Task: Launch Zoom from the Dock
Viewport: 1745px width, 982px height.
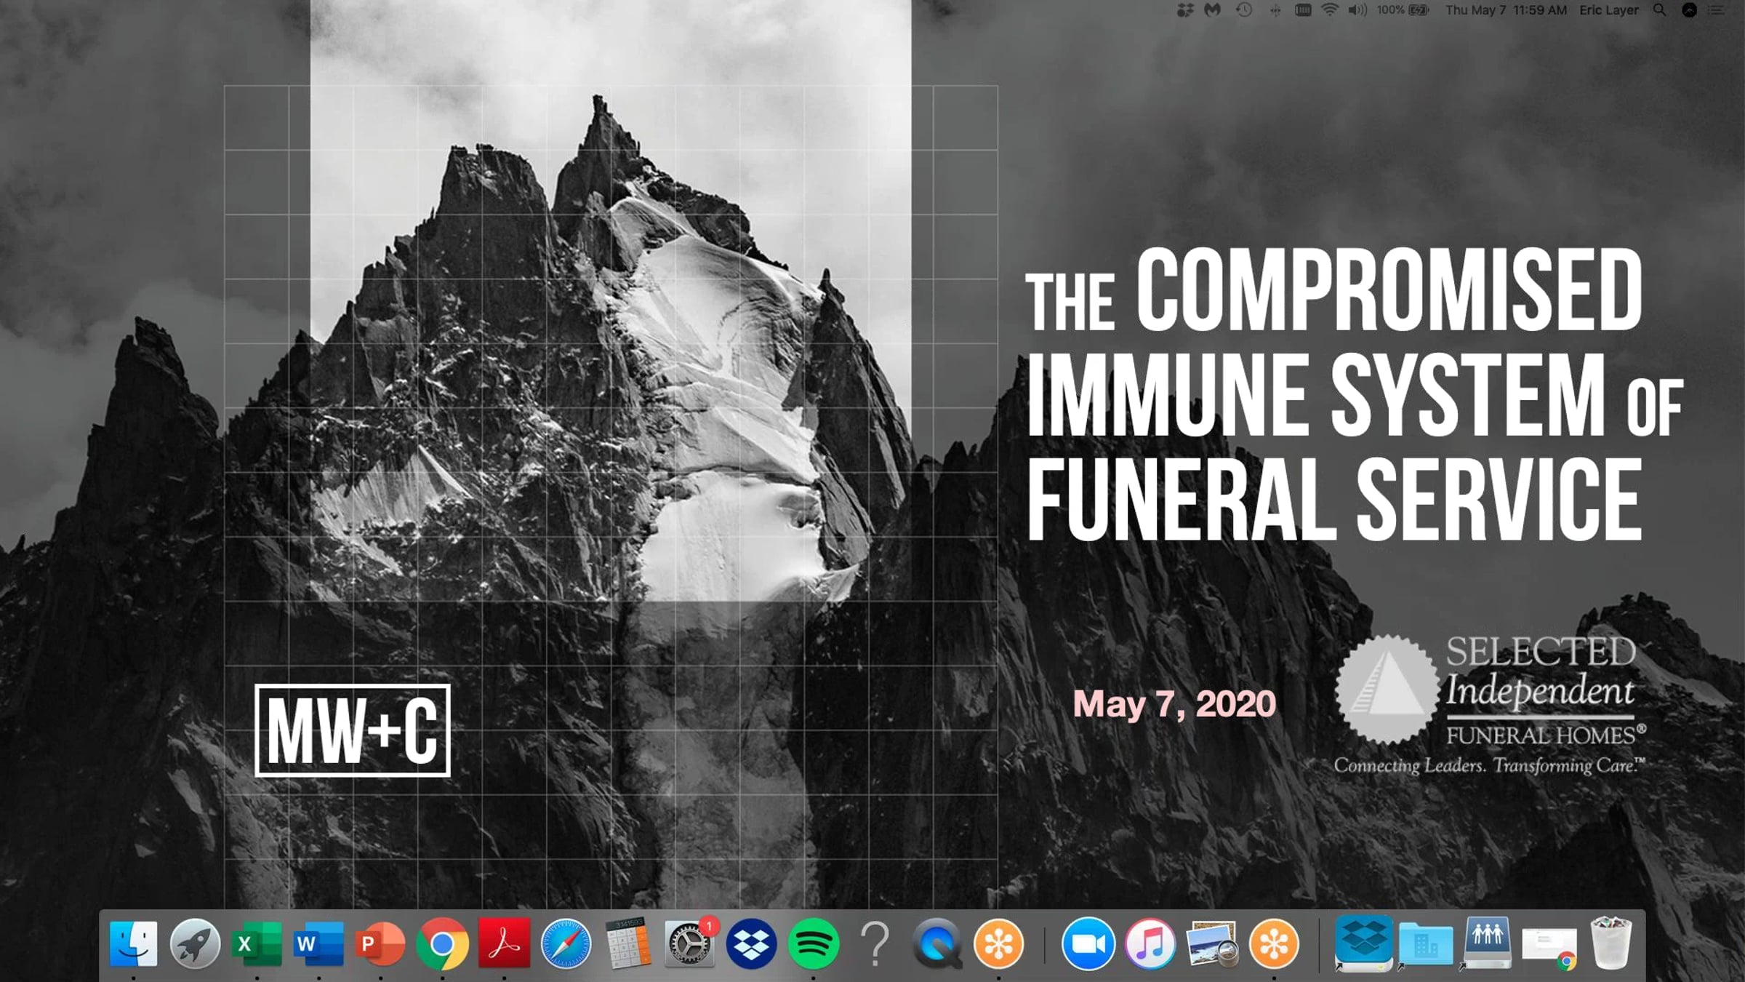Action: pyautogui.click(x=1088, y=943)
